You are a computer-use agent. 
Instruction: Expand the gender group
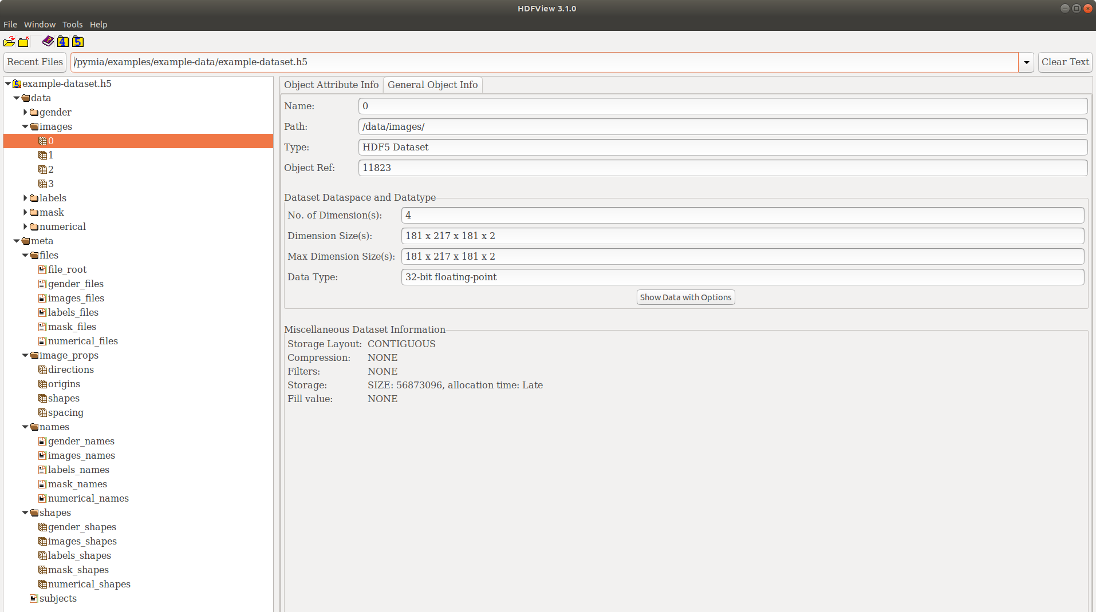(x=25, y=112)
